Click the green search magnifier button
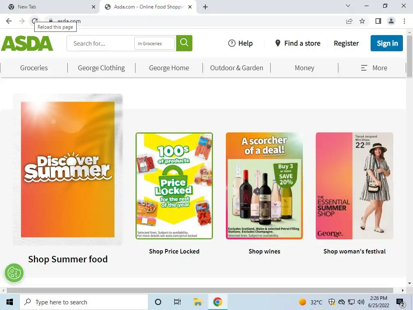This screenshot has height=310, width=413. pos(184,43)
